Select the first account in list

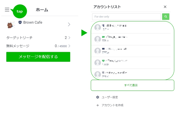[131, 27]
